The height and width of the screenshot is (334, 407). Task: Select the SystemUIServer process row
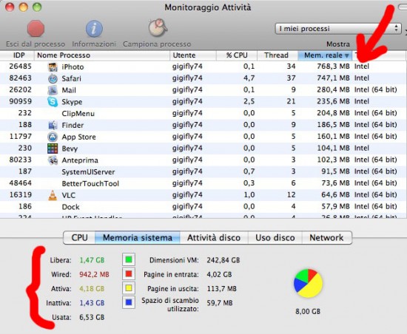[203, 171]
